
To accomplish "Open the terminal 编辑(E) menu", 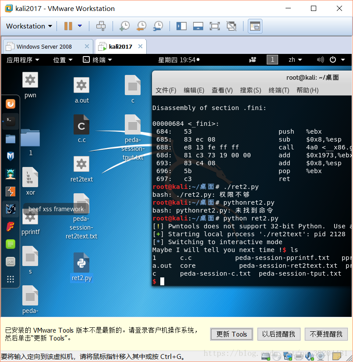I will tap(194, 90).
